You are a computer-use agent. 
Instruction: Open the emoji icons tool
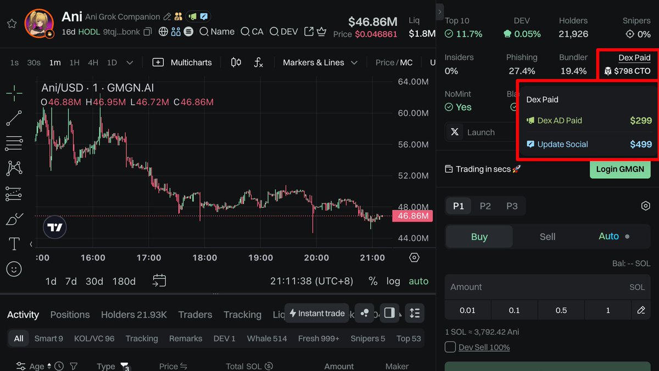(x=14, y=269)
